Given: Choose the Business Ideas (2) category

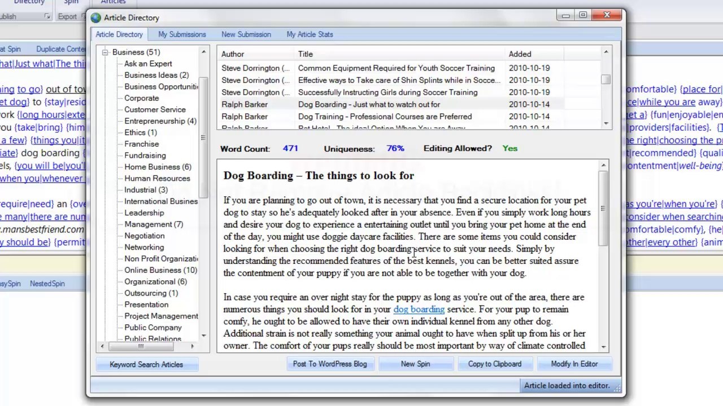Looking at the screenshot, I should [x=156, y=75].
